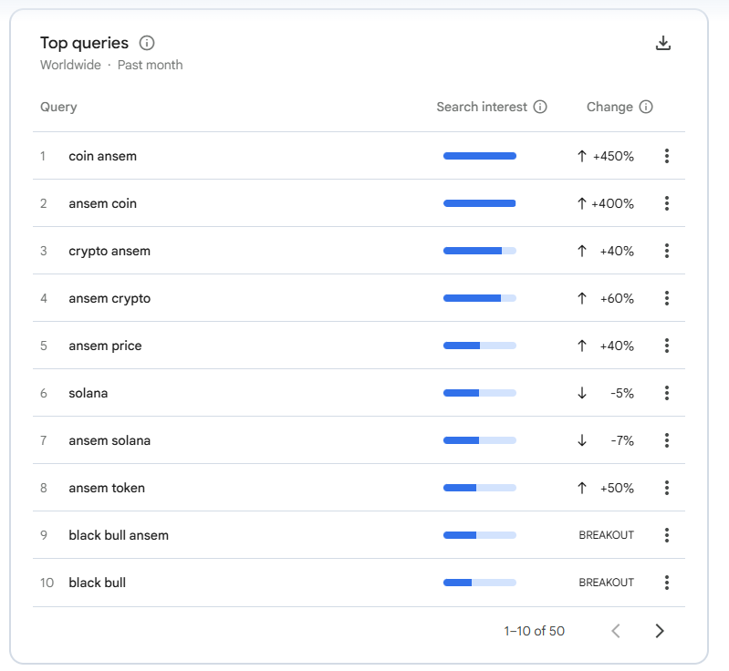Click the Search interest column header
This screenshot has height=671, width=729.
point(482,107)
